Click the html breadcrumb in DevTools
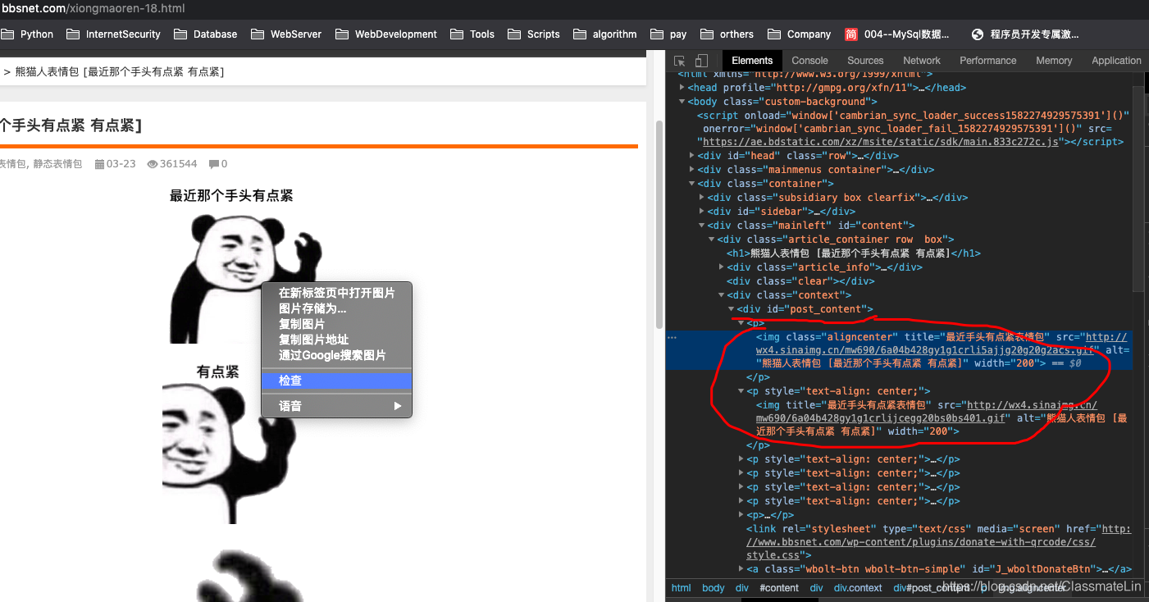The width and height of the screenshot is (1149, 602). coord(682,588)
